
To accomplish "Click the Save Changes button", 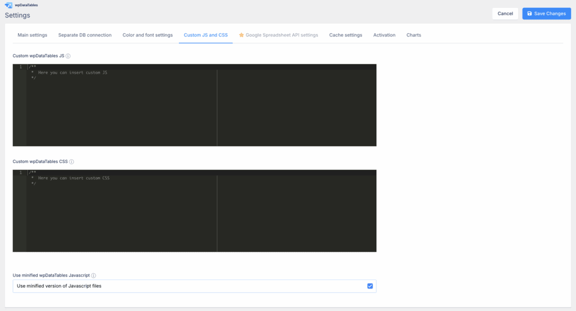I will 547,13.
